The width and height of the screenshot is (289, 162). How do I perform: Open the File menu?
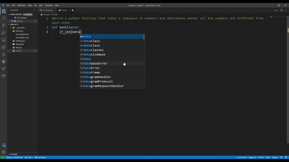coord(8,5)
